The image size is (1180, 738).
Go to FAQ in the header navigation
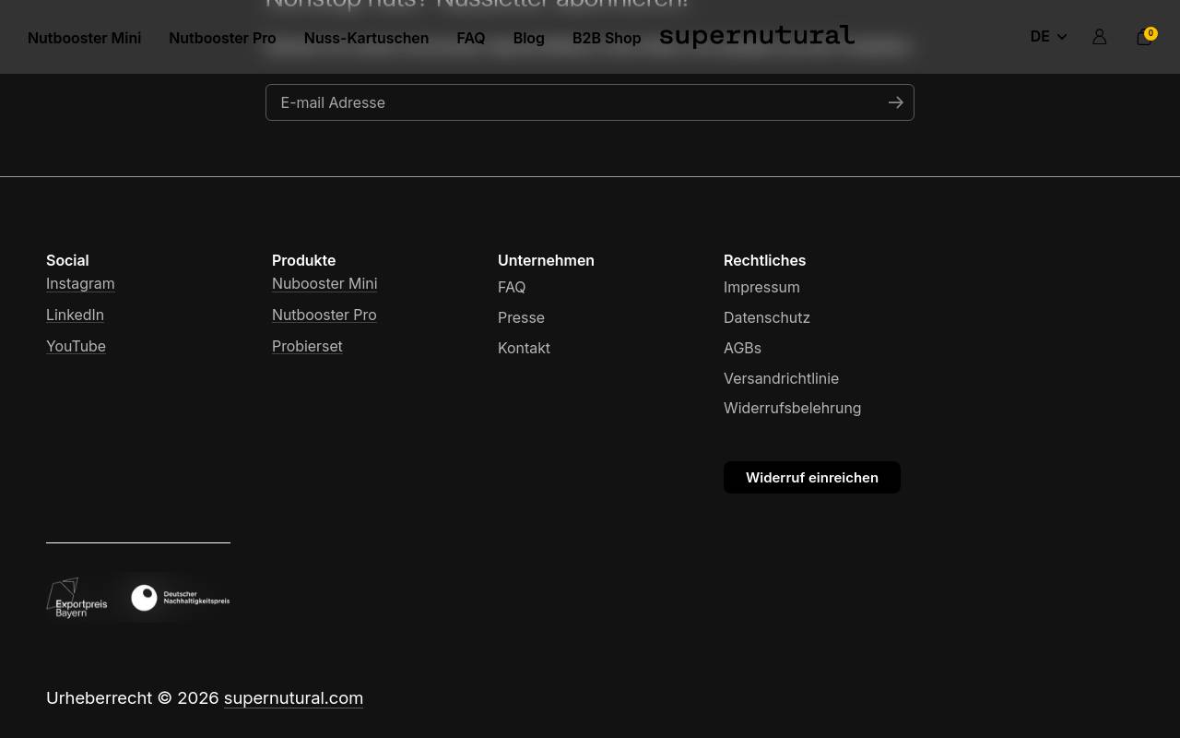pos(470,38)
